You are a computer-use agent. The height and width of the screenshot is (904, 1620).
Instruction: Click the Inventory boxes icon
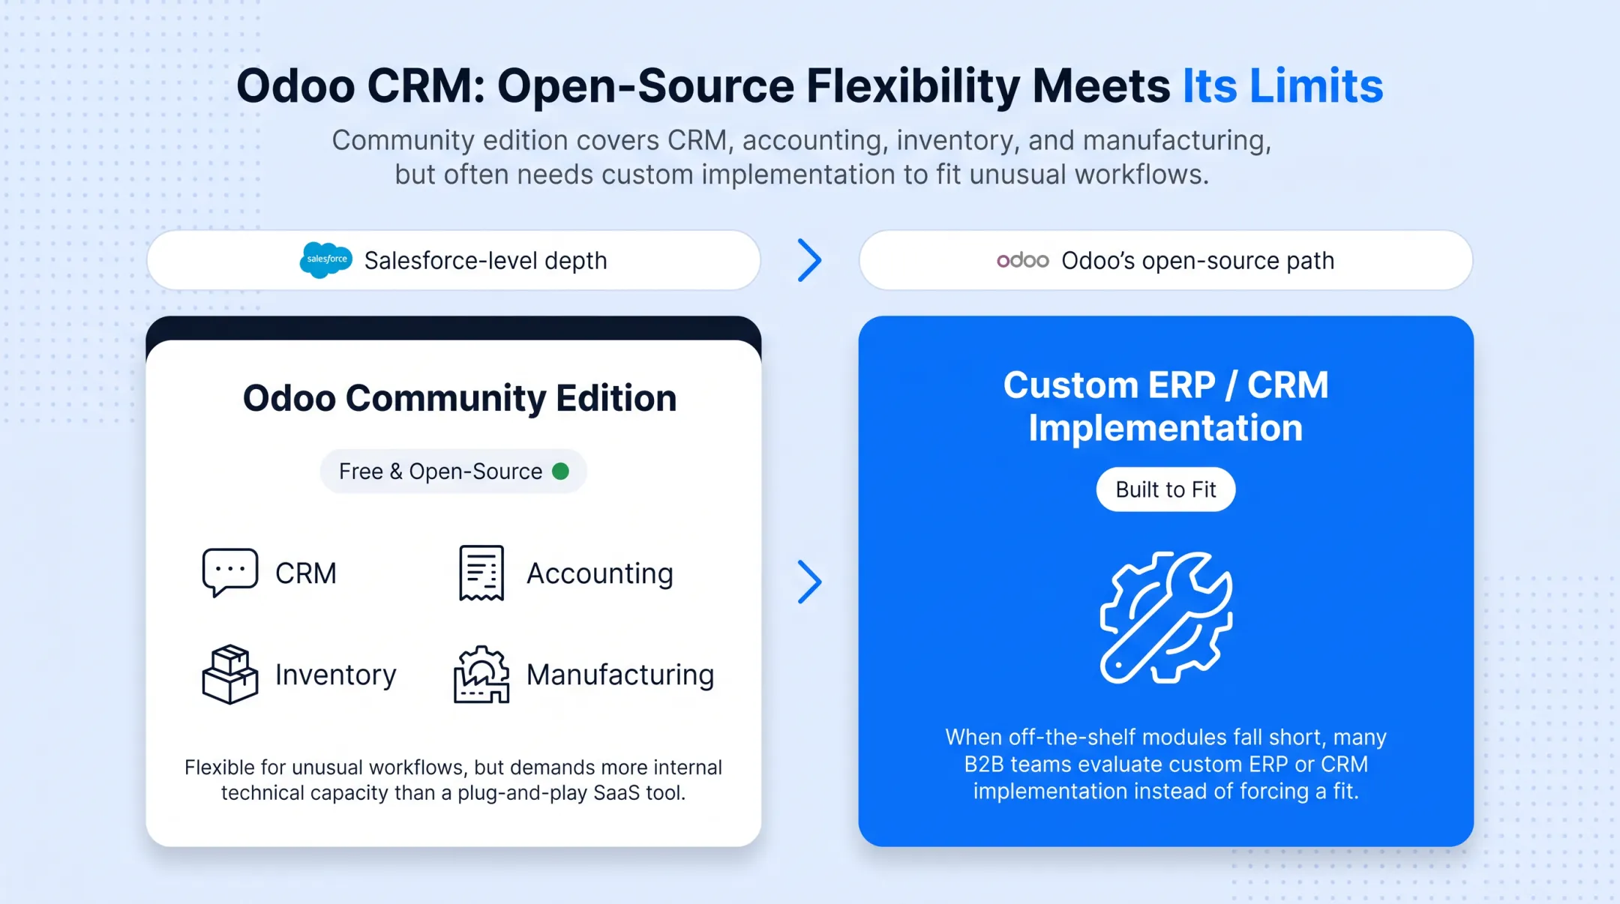pos(230,674)
